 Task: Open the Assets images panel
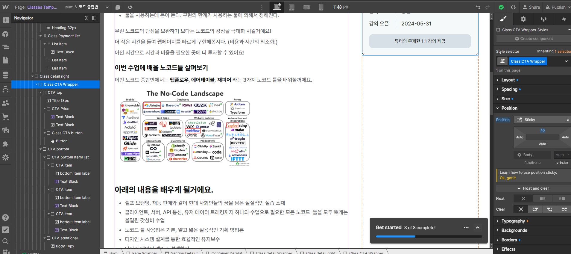(x=5, y=130)
